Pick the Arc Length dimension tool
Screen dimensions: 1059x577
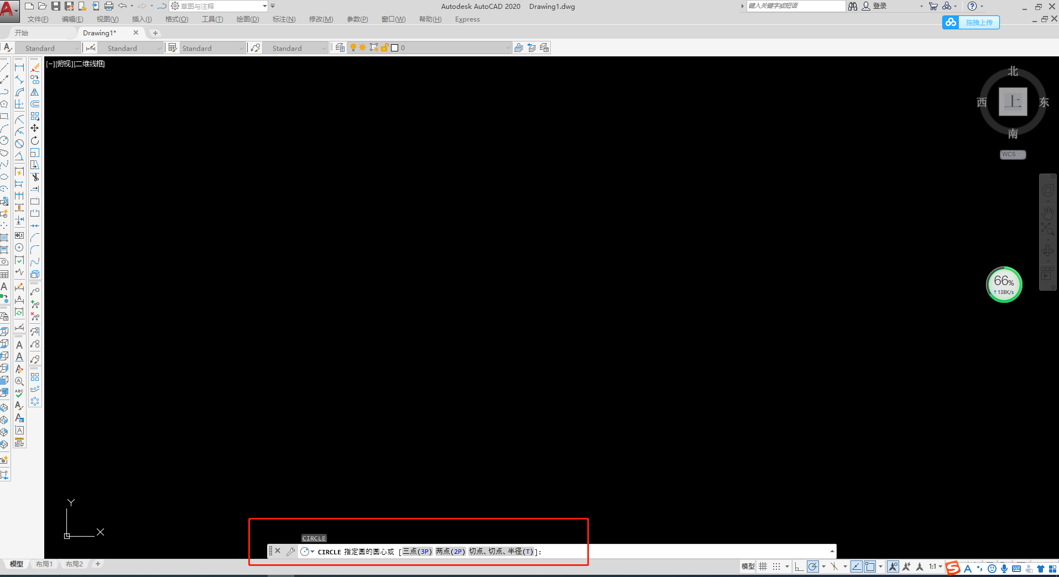(19, 92)
